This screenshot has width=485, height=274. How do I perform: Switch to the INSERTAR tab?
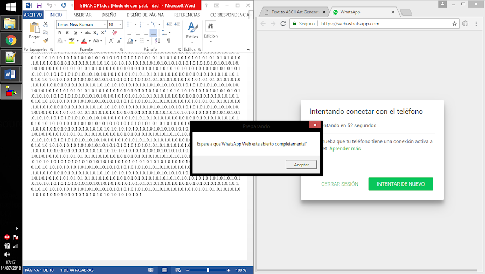pos(82,15)
